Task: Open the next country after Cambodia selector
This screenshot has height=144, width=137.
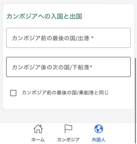Action: pos(68,67)
